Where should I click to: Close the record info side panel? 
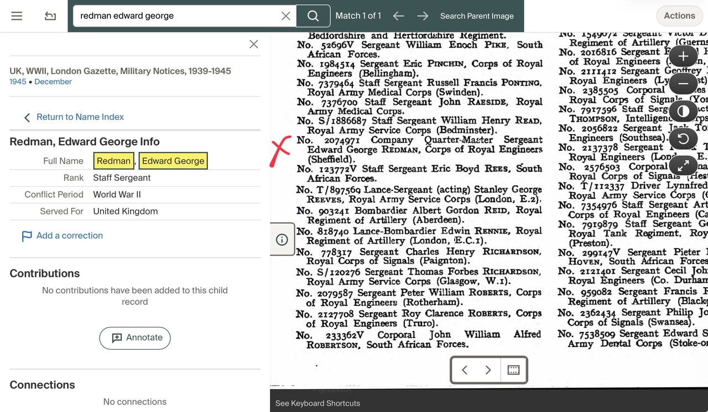tap(254, 44)
